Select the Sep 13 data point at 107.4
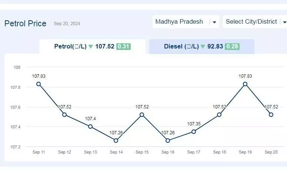Viewport: 287px width, 172px height. (90, 127)
